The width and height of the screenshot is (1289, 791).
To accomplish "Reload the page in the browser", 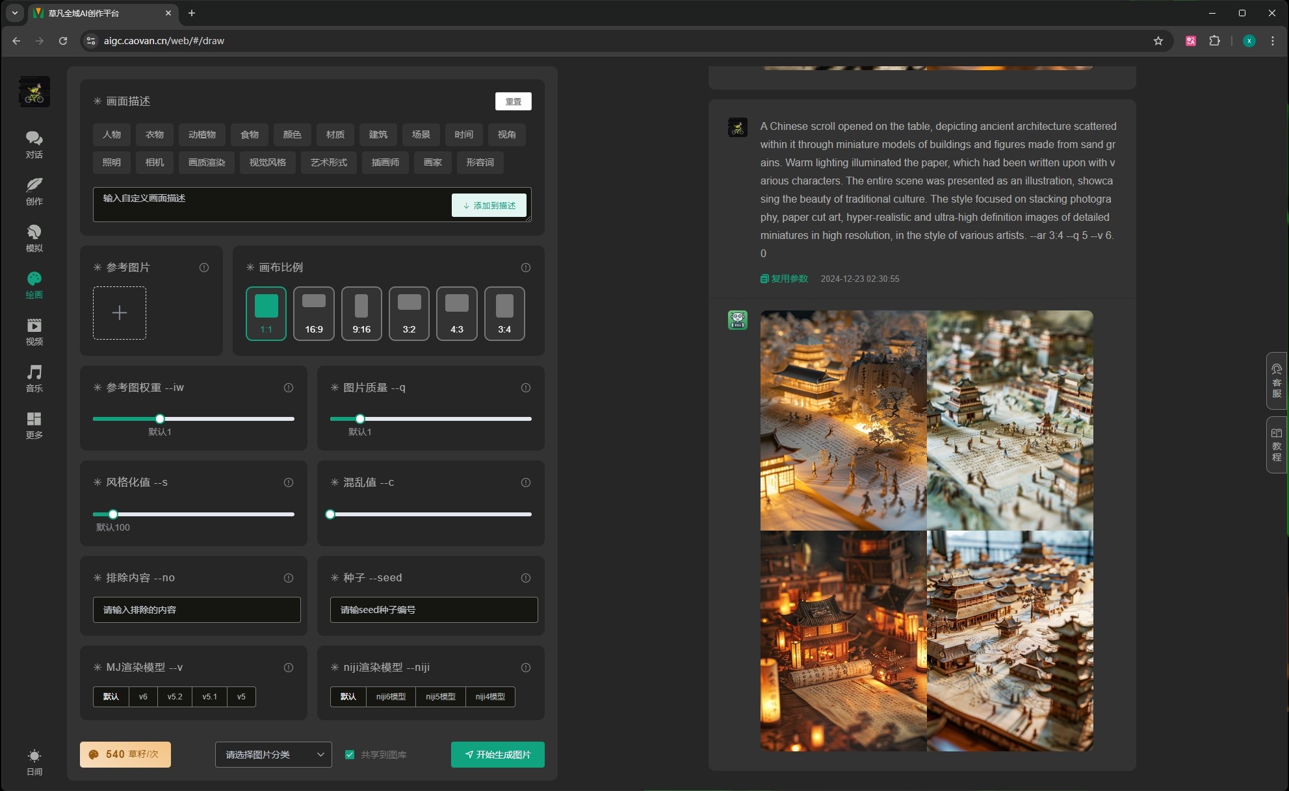I will point(63,41).
